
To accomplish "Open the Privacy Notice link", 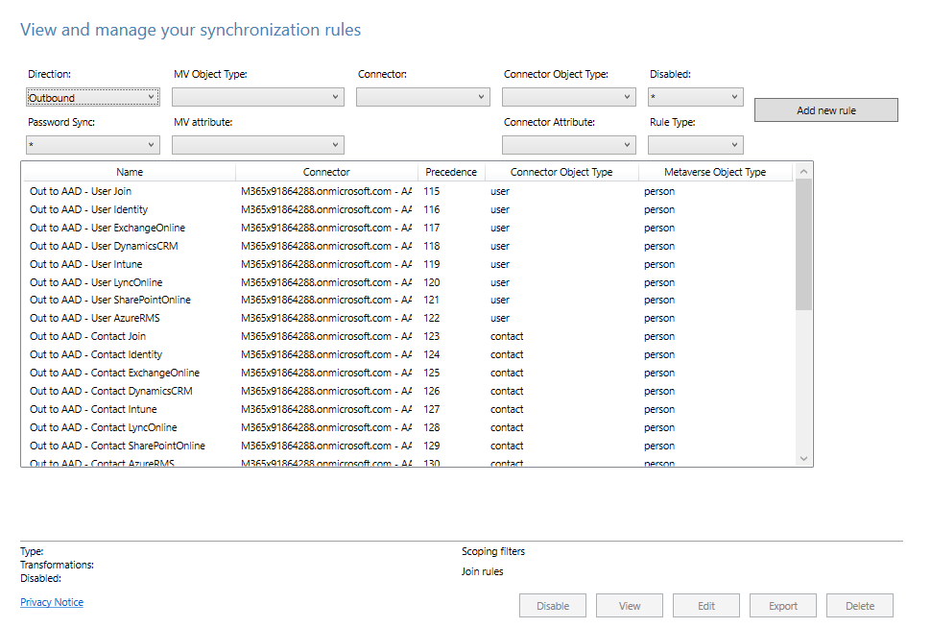I will (52, 602).
